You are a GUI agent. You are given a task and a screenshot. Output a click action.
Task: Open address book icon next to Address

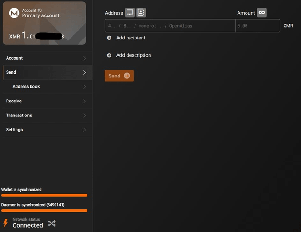click(x=141, y=13)
